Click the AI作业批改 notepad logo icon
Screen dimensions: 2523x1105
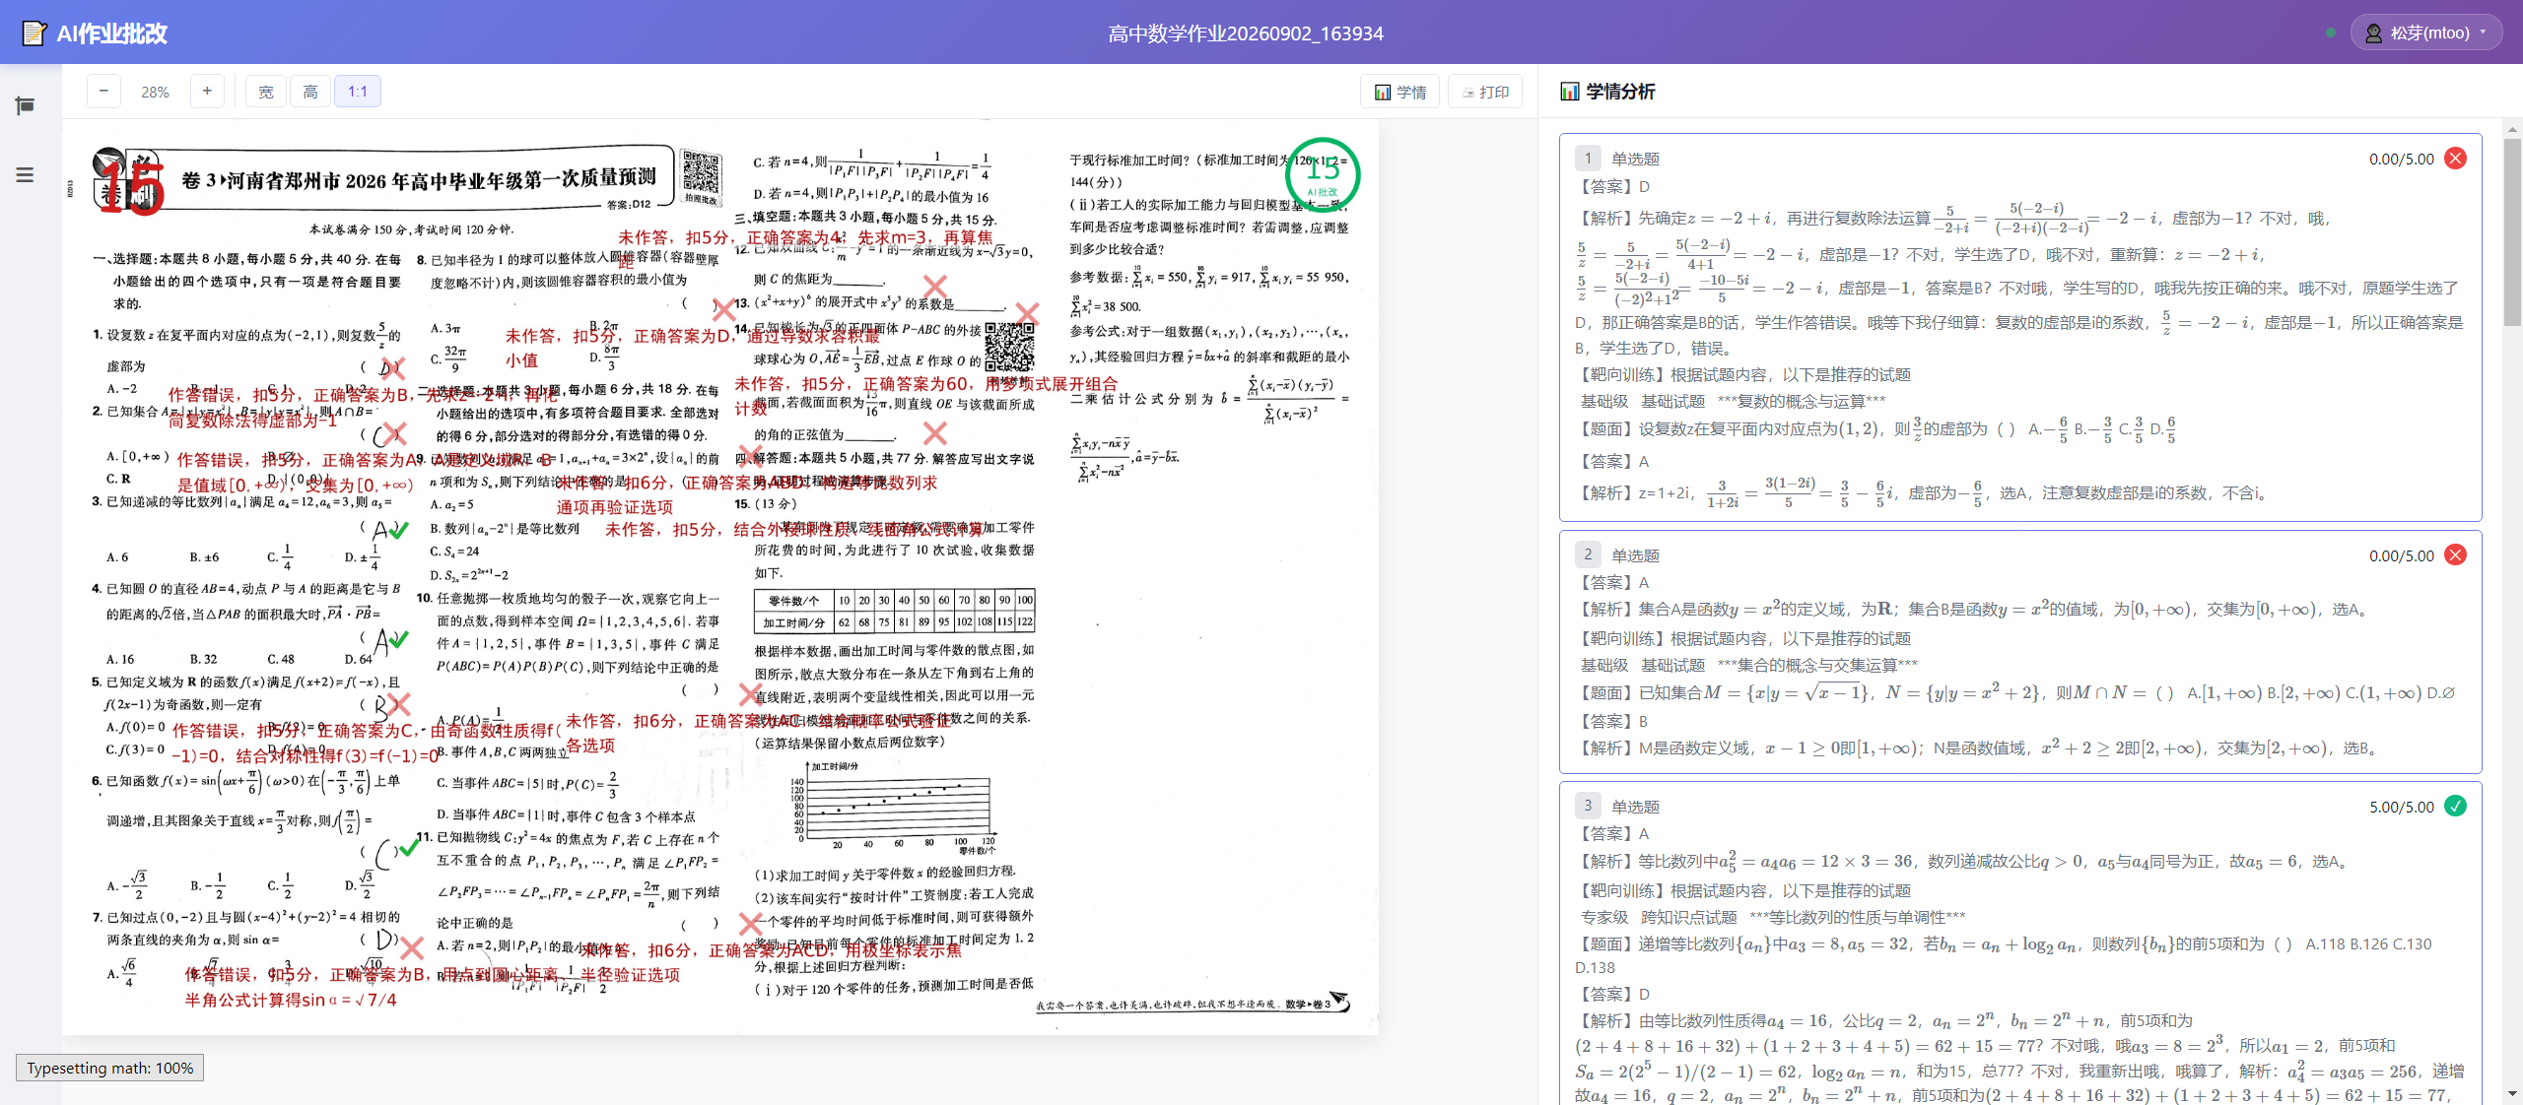pyautogui.click(x=34, y=33)
